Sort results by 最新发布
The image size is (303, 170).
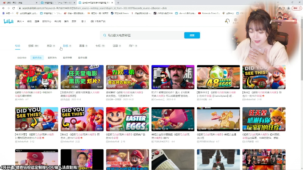point(52,58)
